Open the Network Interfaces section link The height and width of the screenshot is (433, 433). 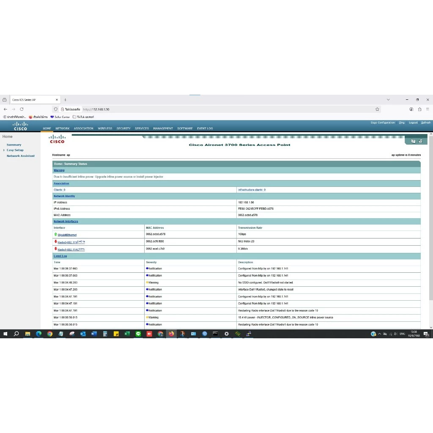coord(66,222)
